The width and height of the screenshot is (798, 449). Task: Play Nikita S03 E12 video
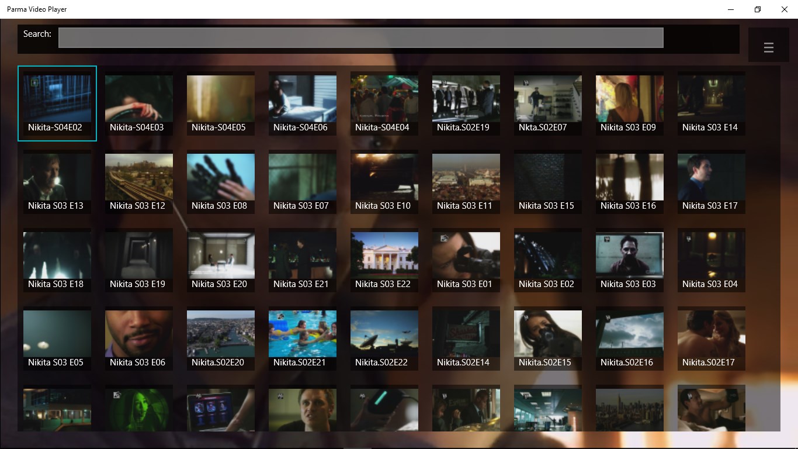point(139,182)
